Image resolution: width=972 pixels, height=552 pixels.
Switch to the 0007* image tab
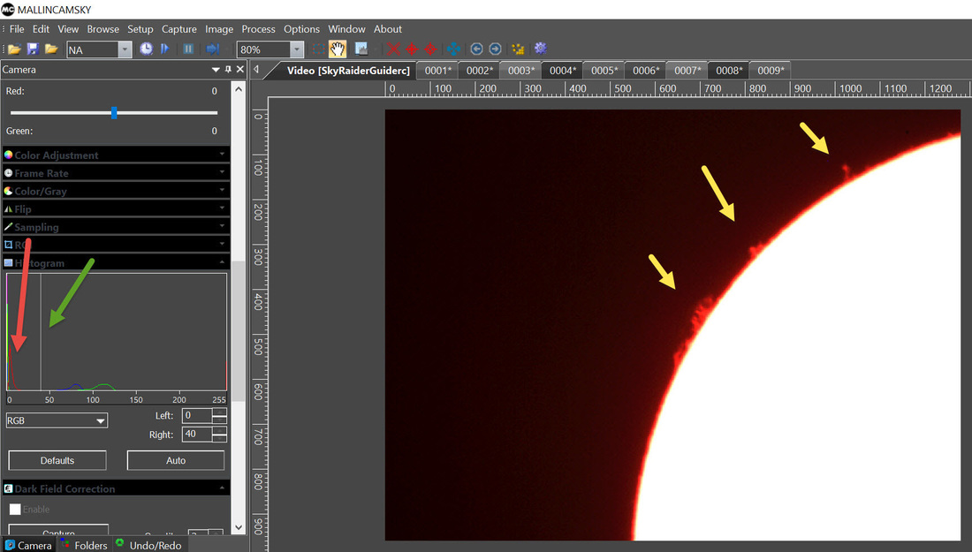click(687, 71)
